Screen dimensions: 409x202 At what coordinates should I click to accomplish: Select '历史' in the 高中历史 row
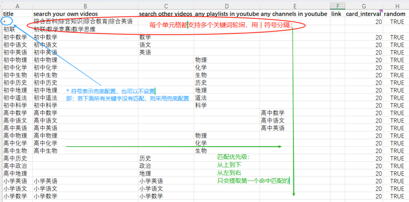[166, 158]
